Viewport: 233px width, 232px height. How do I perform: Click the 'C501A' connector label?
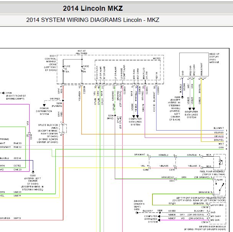pyautogui.click(x=205, y=222)
